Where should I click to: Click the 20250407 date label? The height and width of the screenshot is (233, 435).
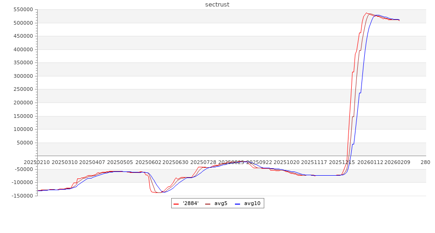tap(92, 162)
